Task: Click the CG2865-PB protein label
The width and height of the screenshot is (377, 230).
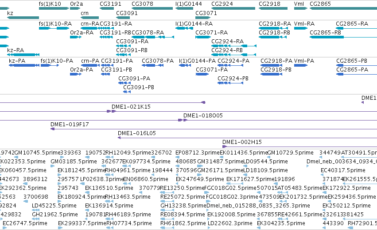Action: click(352, 61)
